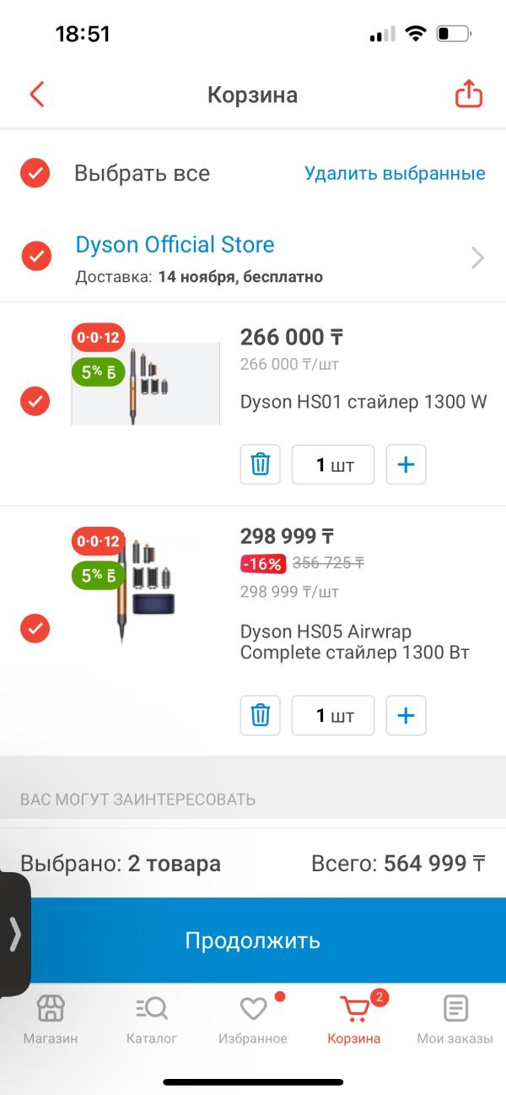
Task: Expand the left side panel handle
Action: click(14, 935)
